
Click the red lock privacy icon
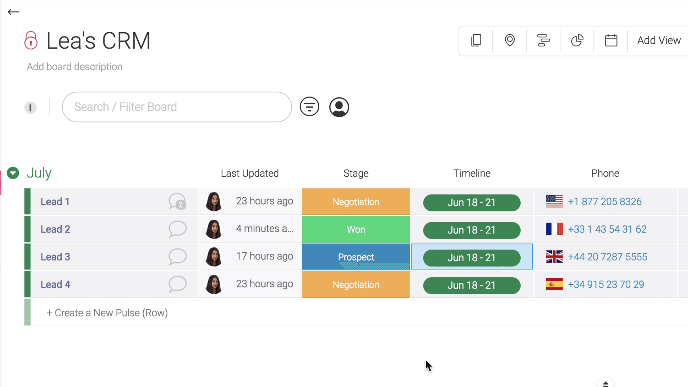31,40
